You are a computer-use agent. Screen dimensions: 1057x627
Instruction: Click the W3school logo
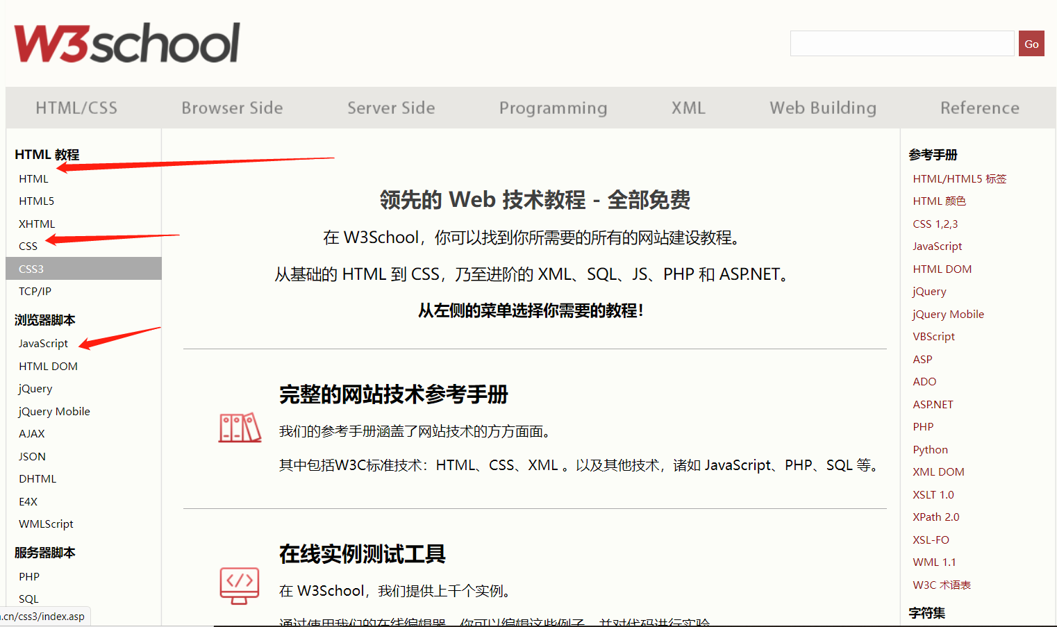[x=127, y=43]
